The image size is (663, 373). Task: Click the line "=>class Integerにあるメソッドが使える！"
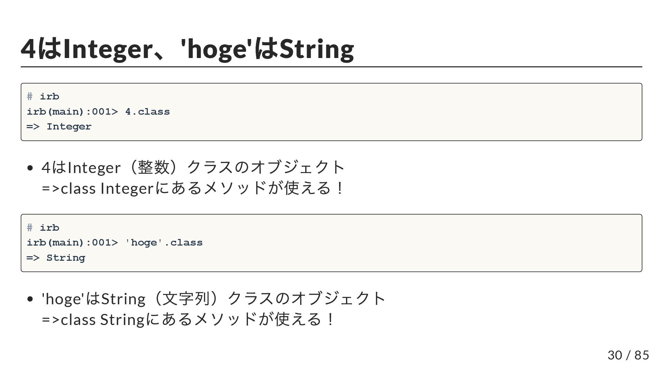193,189
